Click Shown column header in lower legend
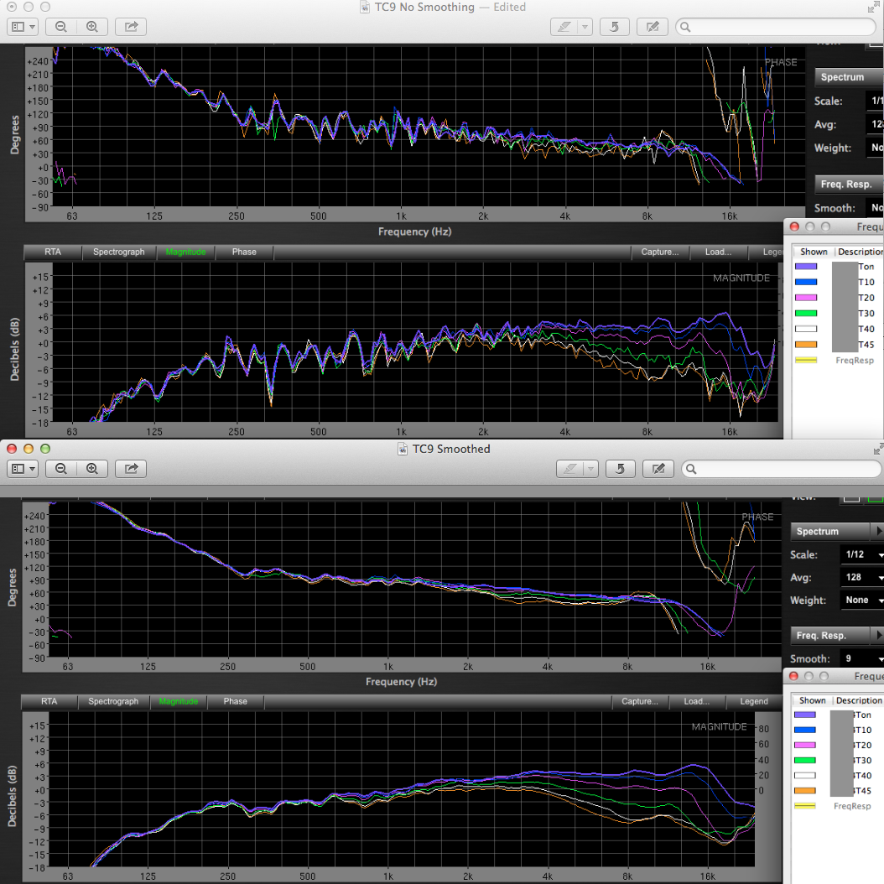This screenshot has width=884, height=884. tap(813, 700)
